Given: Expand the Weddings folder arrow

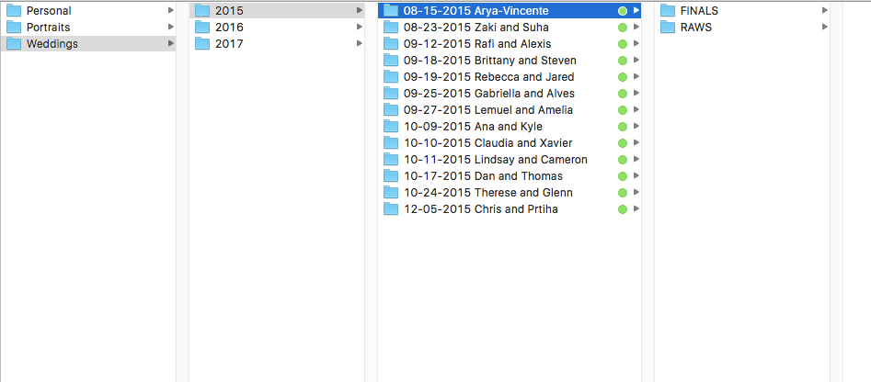Looking at the screenshot, I should click(170, 43).
